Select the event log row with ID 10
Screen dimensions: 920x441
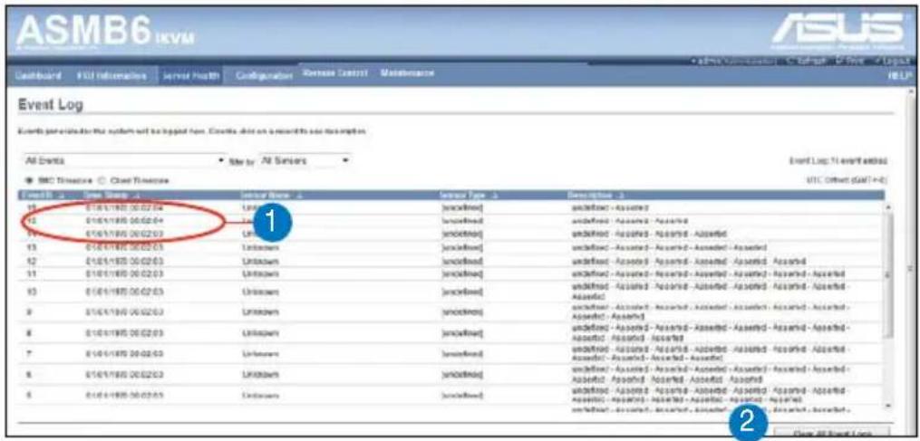pyautogui.click(x=450, y=291)
